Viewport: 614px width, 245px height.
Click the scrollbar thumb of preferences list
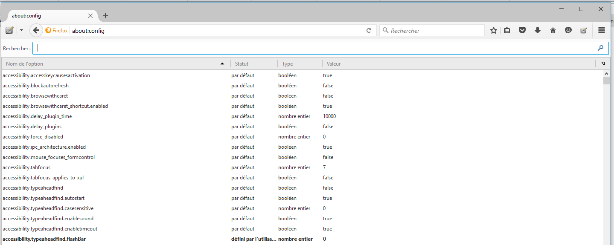click(x=606, y=81)
